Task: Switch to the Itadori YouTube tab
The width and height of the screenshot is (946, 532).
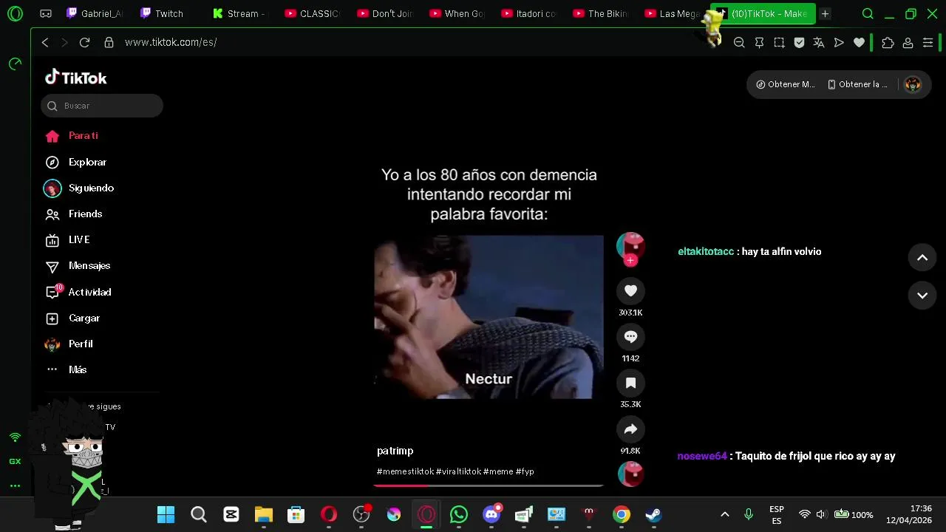Action: click(x=529, y=13)
